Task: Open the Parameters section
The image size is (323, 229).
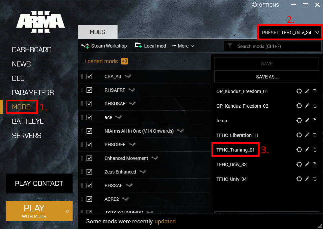Action: [x=33, y=93]
